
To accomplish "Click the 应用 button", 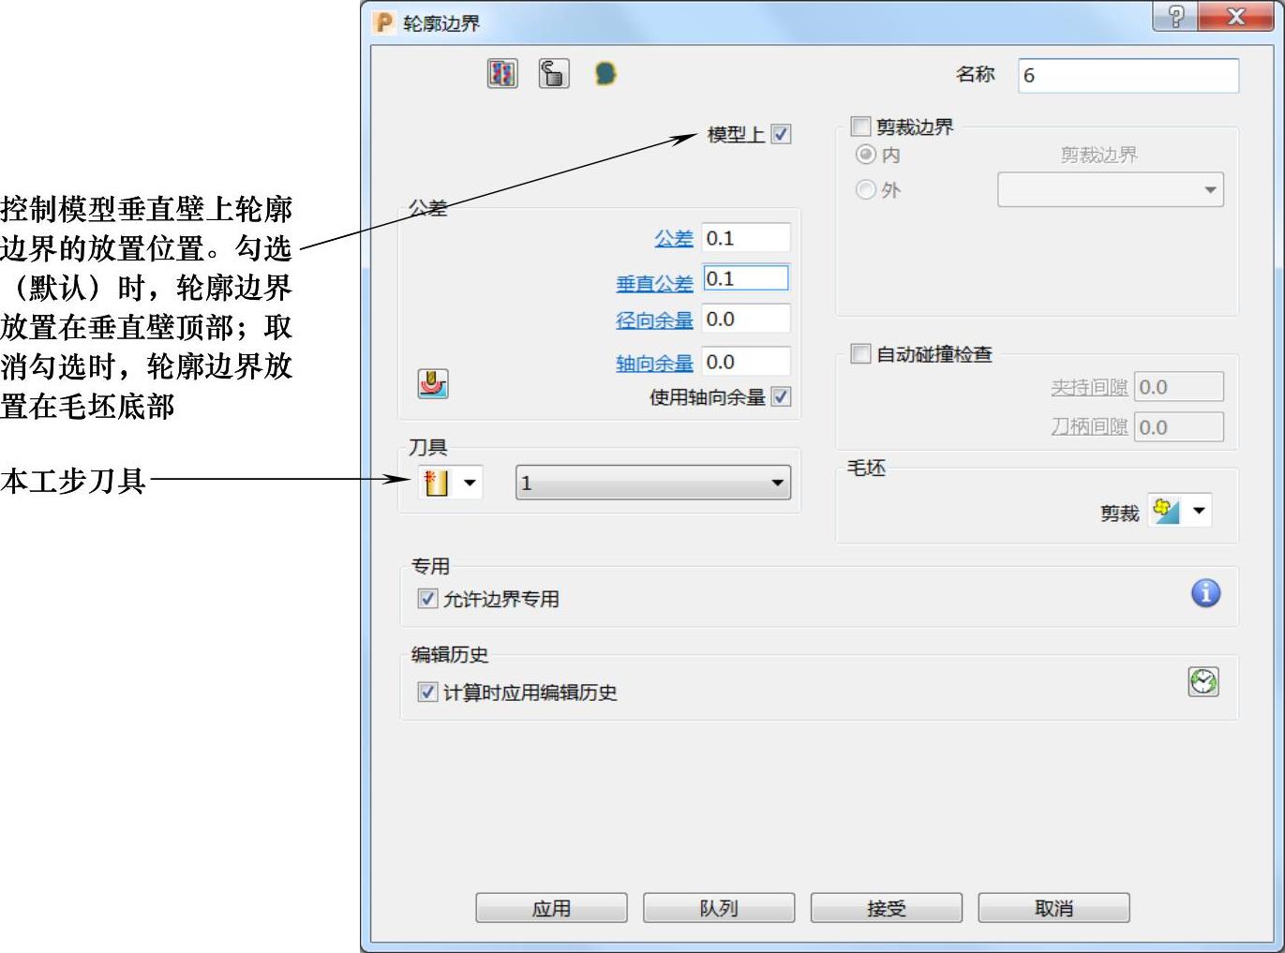I will 551,908.
